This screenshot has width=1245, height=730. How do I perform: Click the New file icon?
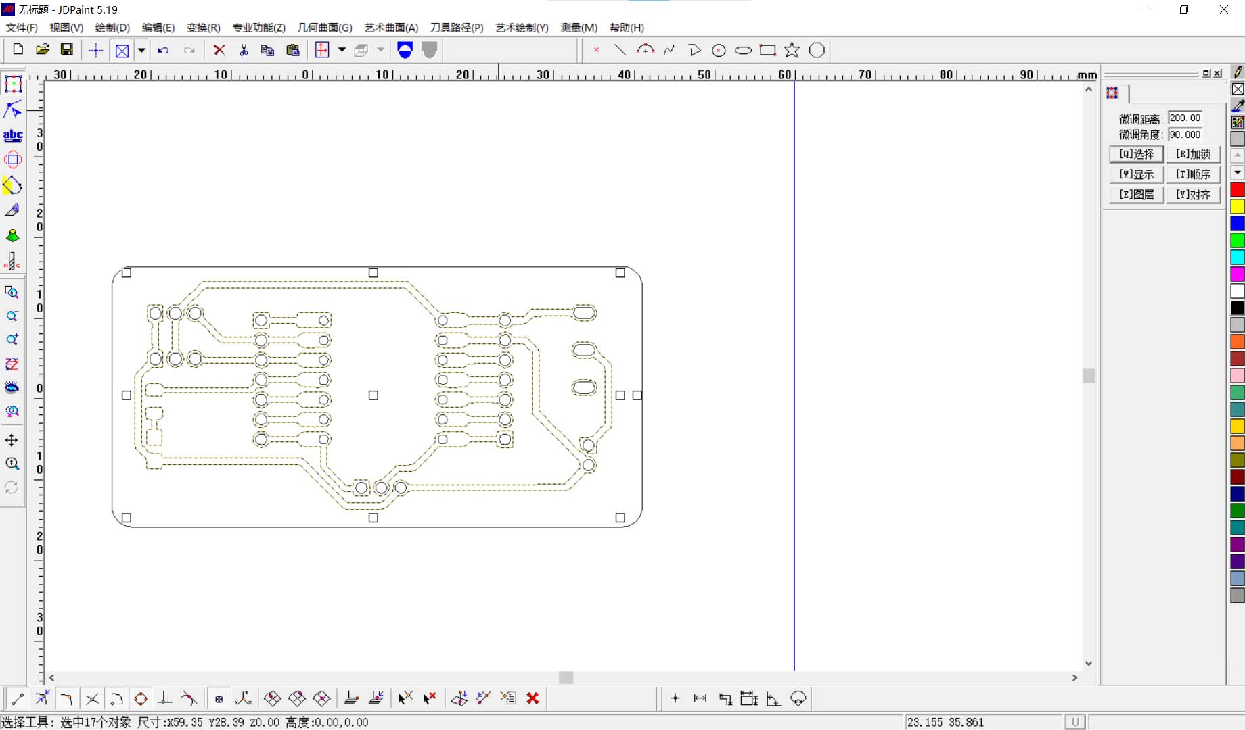coord(18,49)
